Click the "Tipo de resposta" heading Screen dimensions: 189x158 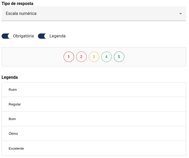click(x=17, y=4)
